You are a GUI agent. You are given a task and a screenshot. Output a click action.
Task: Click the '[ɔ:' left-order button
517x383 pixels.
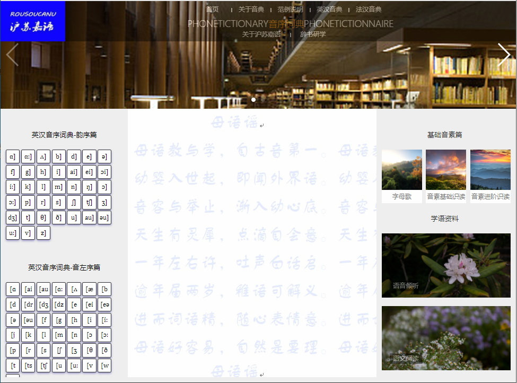click(104, 335)
